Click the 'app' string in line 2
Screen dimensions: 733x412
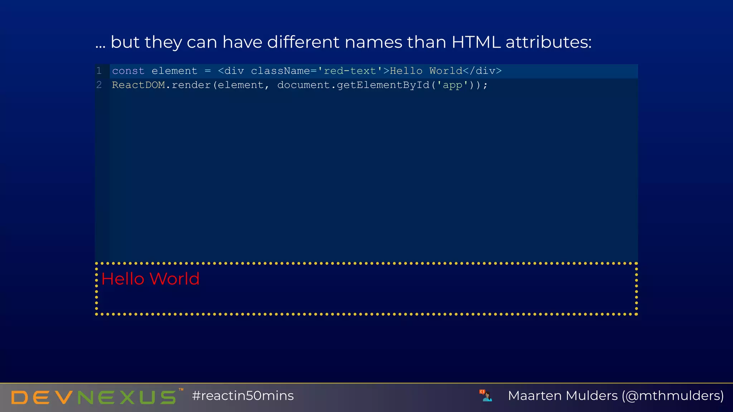[x=452, y=85]
